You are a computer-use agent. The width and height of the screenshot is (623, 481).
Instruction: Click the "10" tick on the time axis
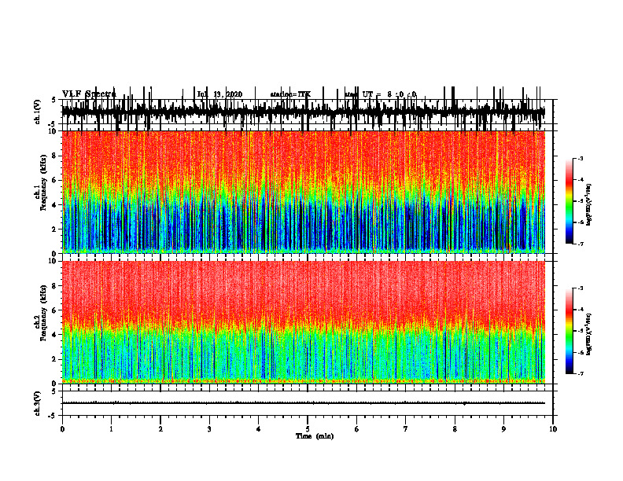point(553,429)
